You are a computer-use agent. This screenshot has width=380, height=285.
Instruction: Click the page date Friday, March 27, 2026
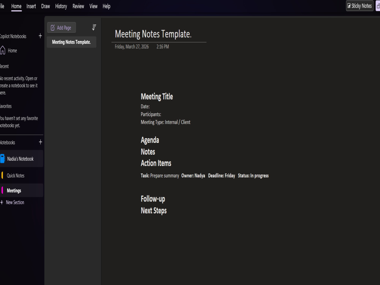point(131,46)
